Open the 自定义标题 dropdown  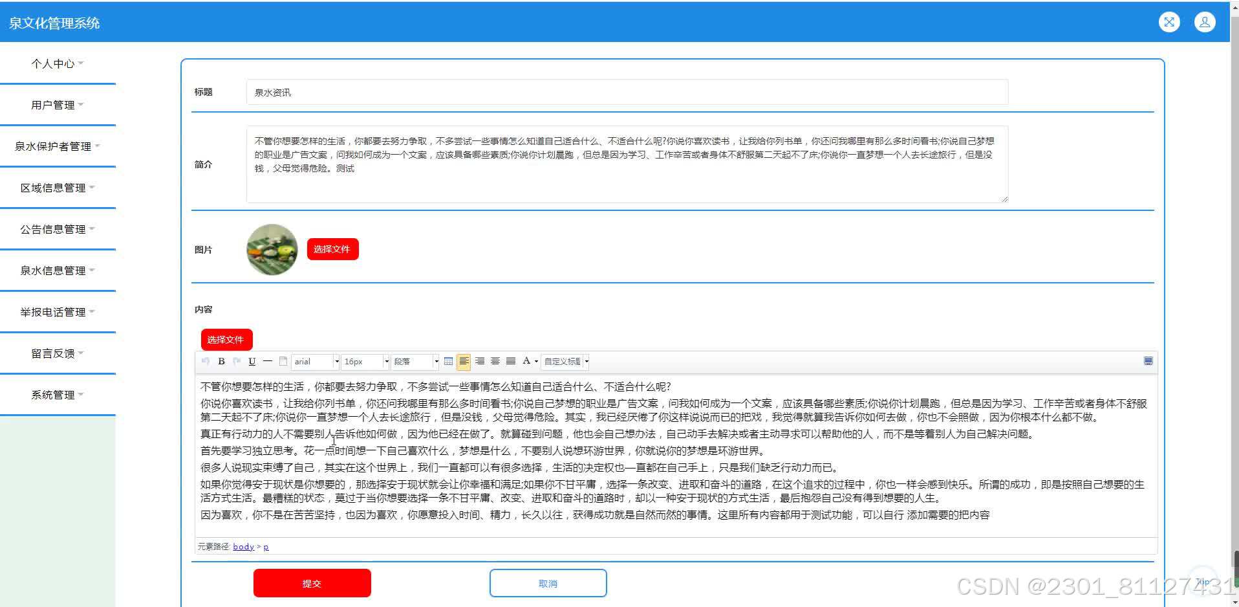tap(565, 361)
